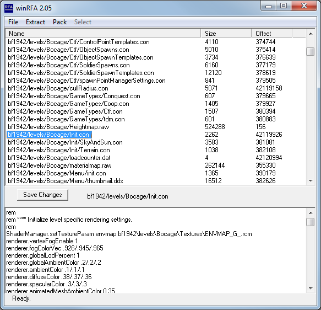Place cursor on renderer.diffuseColor line
The width and height of the screenshot is (321, 310).
(49, 277)
